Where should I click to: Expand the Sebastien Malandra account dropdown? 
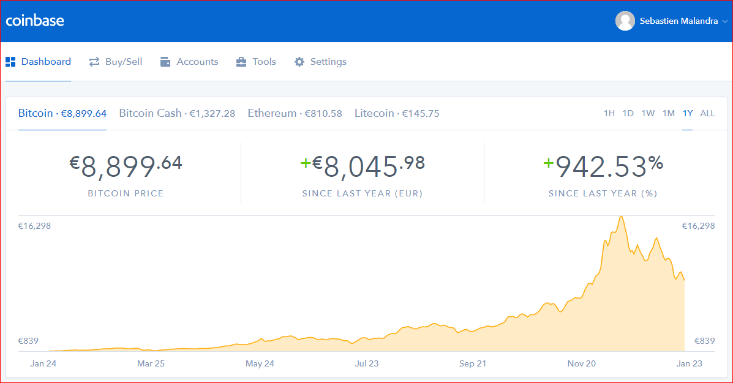tap(724, 21)
